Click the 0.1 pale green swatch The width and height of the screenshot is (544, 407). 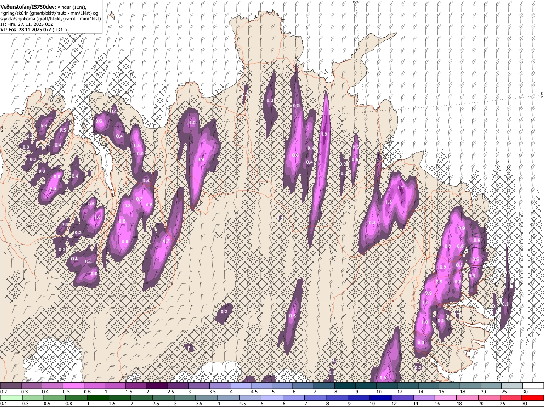[x=11, y=398]
